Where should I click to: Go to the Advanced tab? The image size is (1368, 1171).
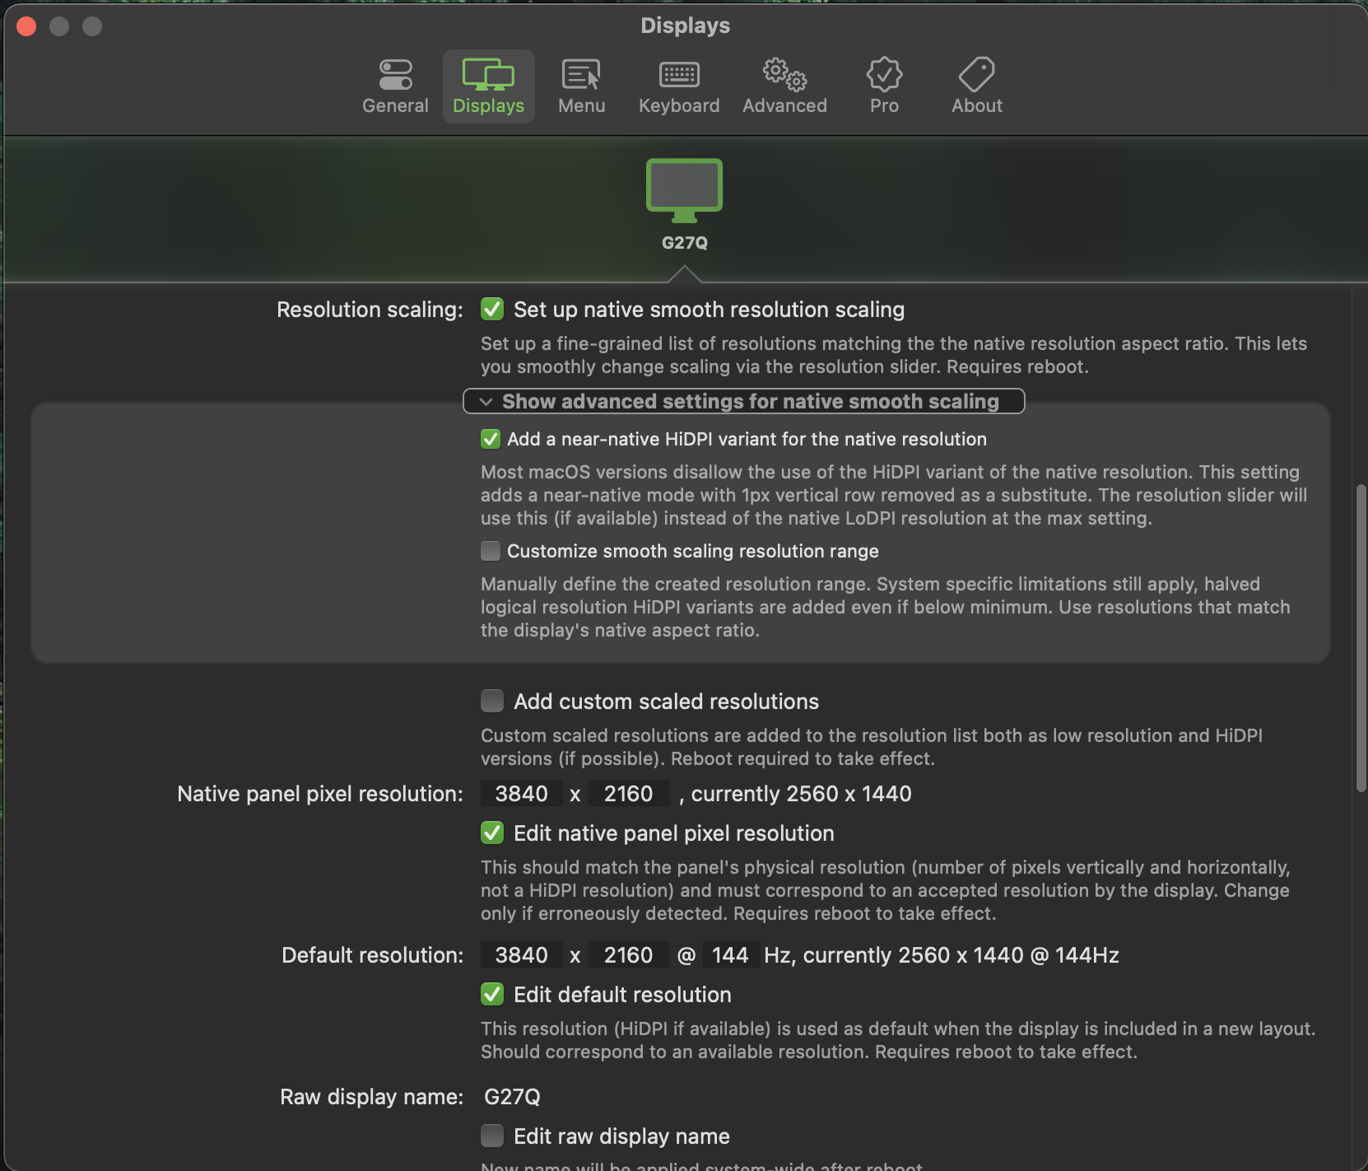784,86
